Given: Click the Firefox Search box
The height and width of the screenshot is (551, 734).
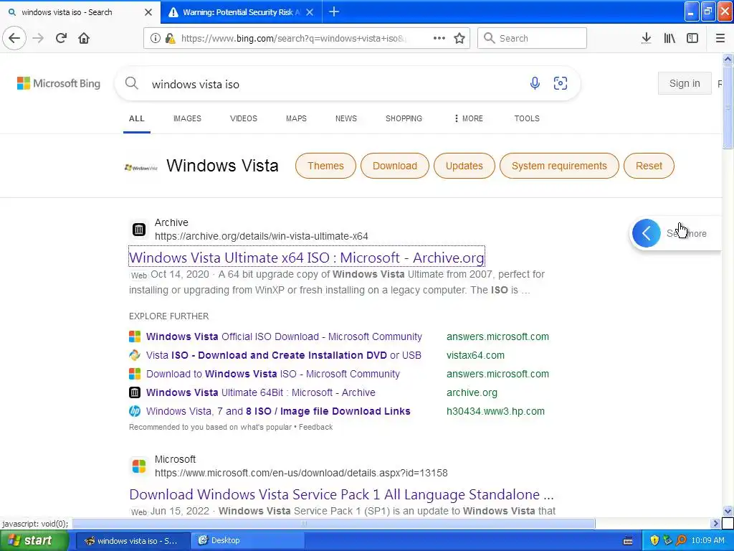Looking at the screenshot, I should click(532, 38).
